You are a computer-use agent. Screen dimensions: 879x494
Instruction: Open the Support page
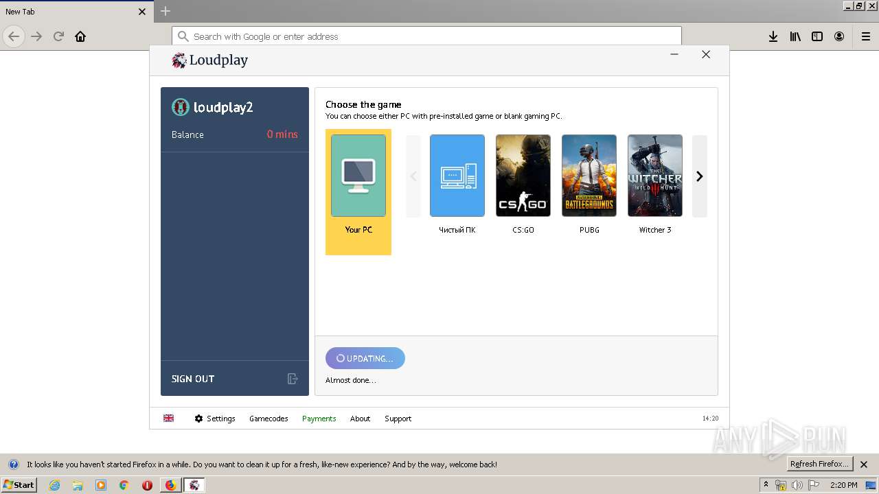[398, 419]
